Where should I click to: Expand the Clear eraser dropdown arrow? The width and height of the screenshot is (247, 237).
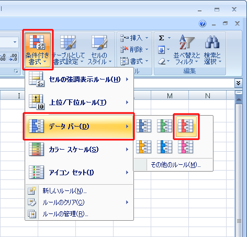(168, 61)
